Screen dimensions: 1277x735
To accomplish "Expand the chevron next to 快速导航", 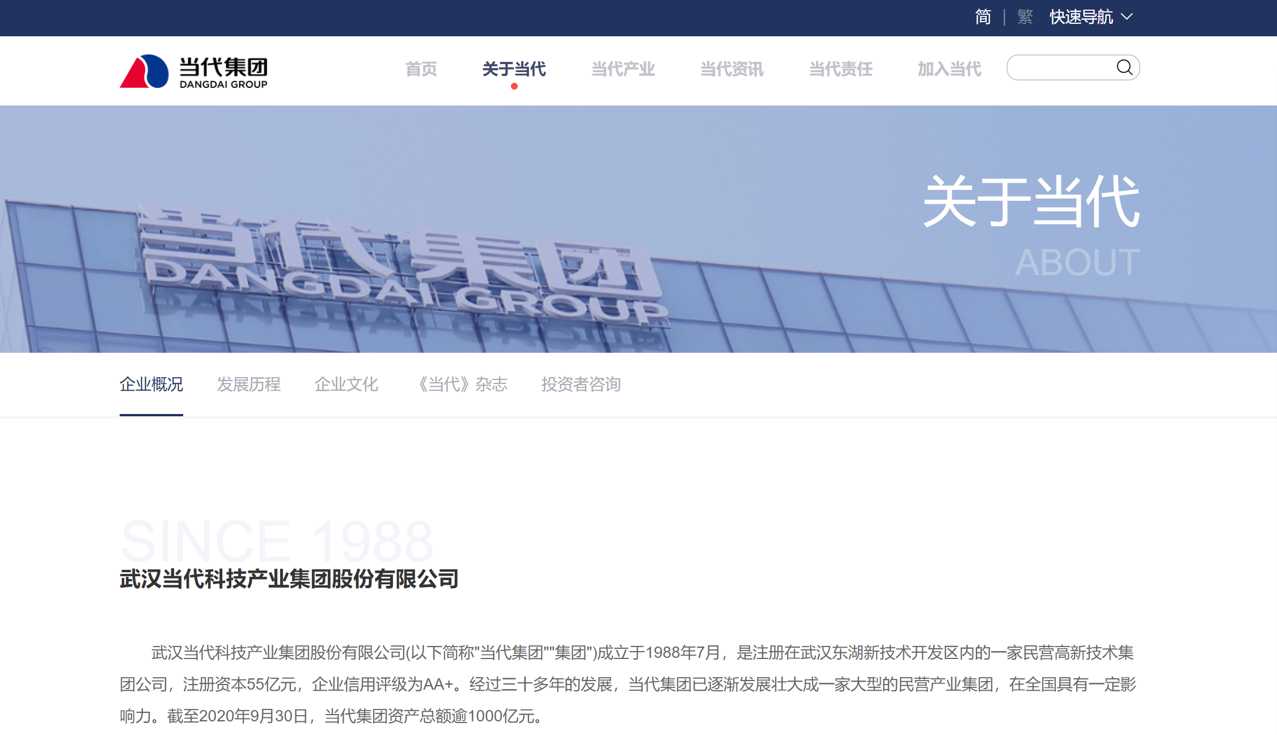I will [x=1128, y=17].
